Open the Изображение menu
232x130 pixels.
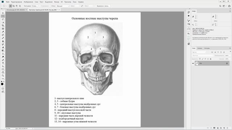(x=28, y=2)
